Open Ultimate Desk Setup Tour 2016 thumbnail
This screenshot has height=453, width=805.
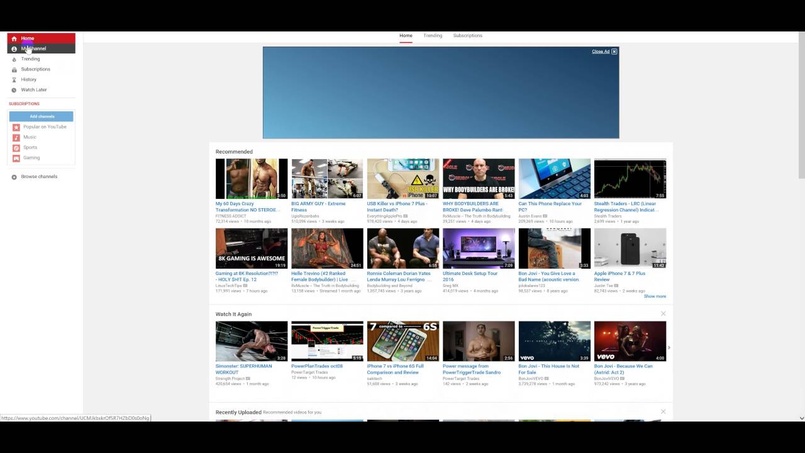pos(479,249)
